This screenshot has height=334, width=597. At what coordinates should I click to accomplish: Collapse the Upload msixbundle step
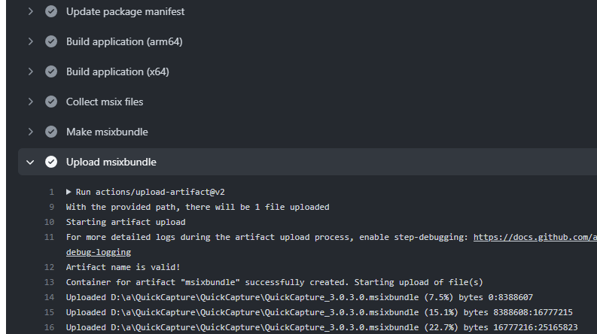click(30, 162)
